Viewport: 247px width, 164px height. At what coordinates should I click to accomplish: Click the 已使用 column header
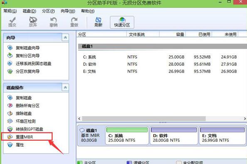199,34
